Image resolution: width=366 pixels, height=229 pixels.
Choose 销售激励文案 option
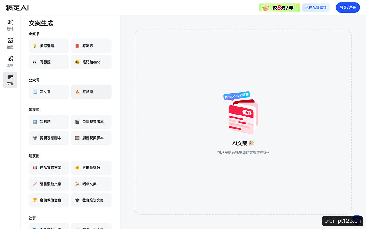pos(49,184)
